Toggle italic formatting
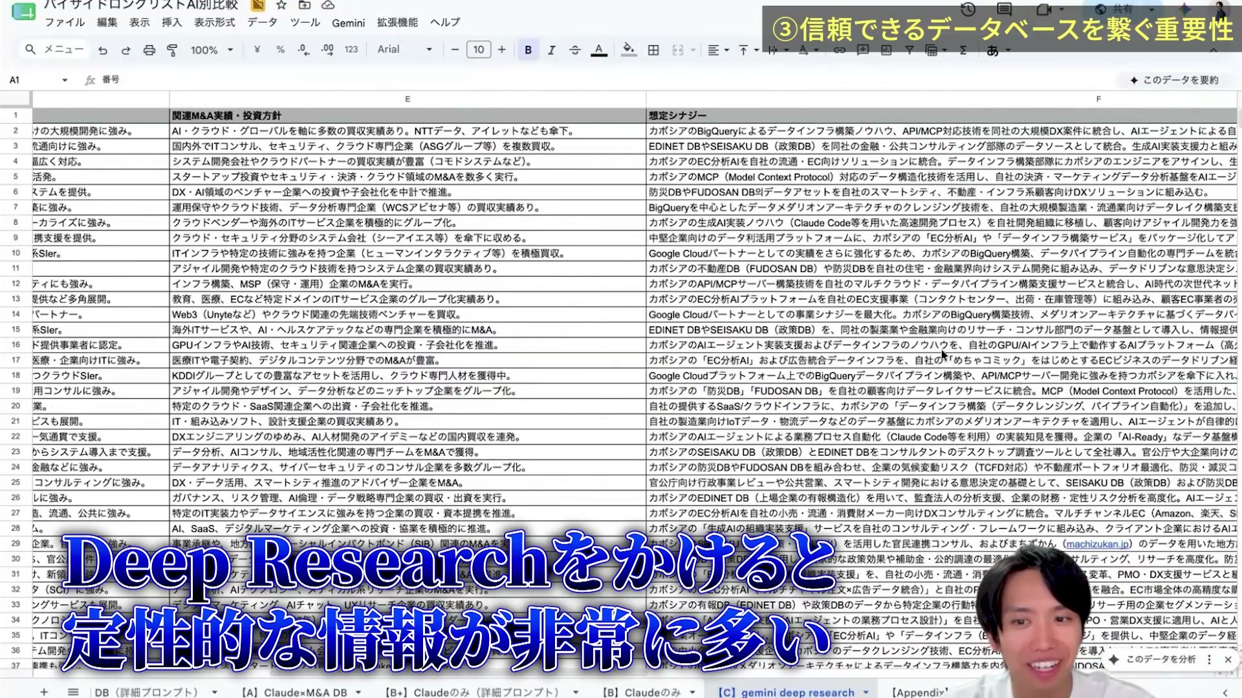 point(551,50)
